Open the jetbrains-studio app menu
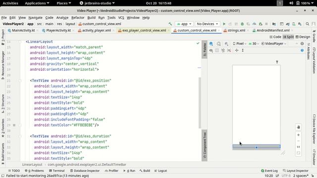This screenshot has width=317, height=178. [97, 3]
